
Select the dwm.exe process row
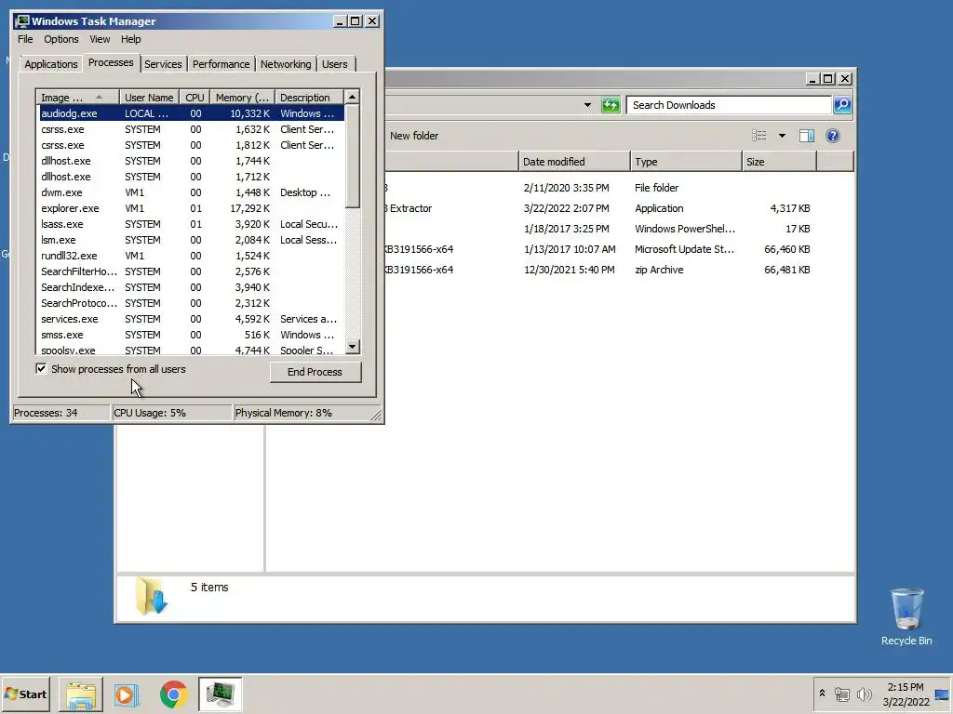click(190, 192)
